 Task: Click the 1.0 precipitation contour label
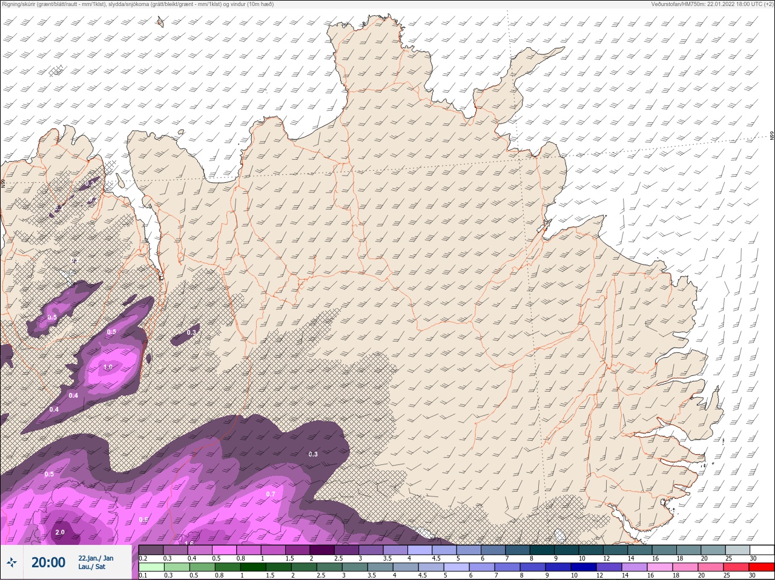tap(108, 367)
